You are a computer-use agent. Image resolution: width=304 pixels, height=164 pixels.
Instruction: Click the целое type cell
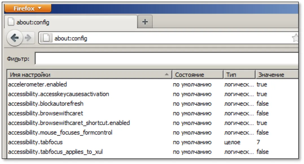tap(232, 142)
